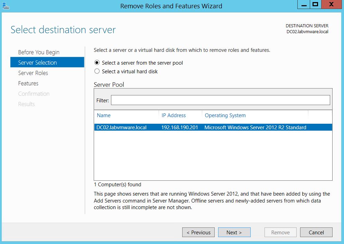Click the greyed-out Confirmation step

click(x=34, y=94)
